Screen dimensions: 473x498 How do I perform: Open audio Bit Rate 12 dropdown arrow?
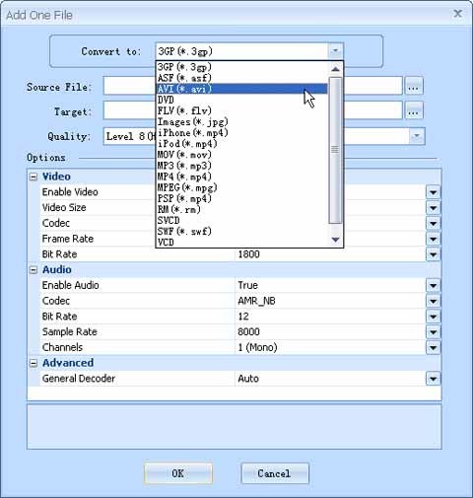[x=433, y=317]
